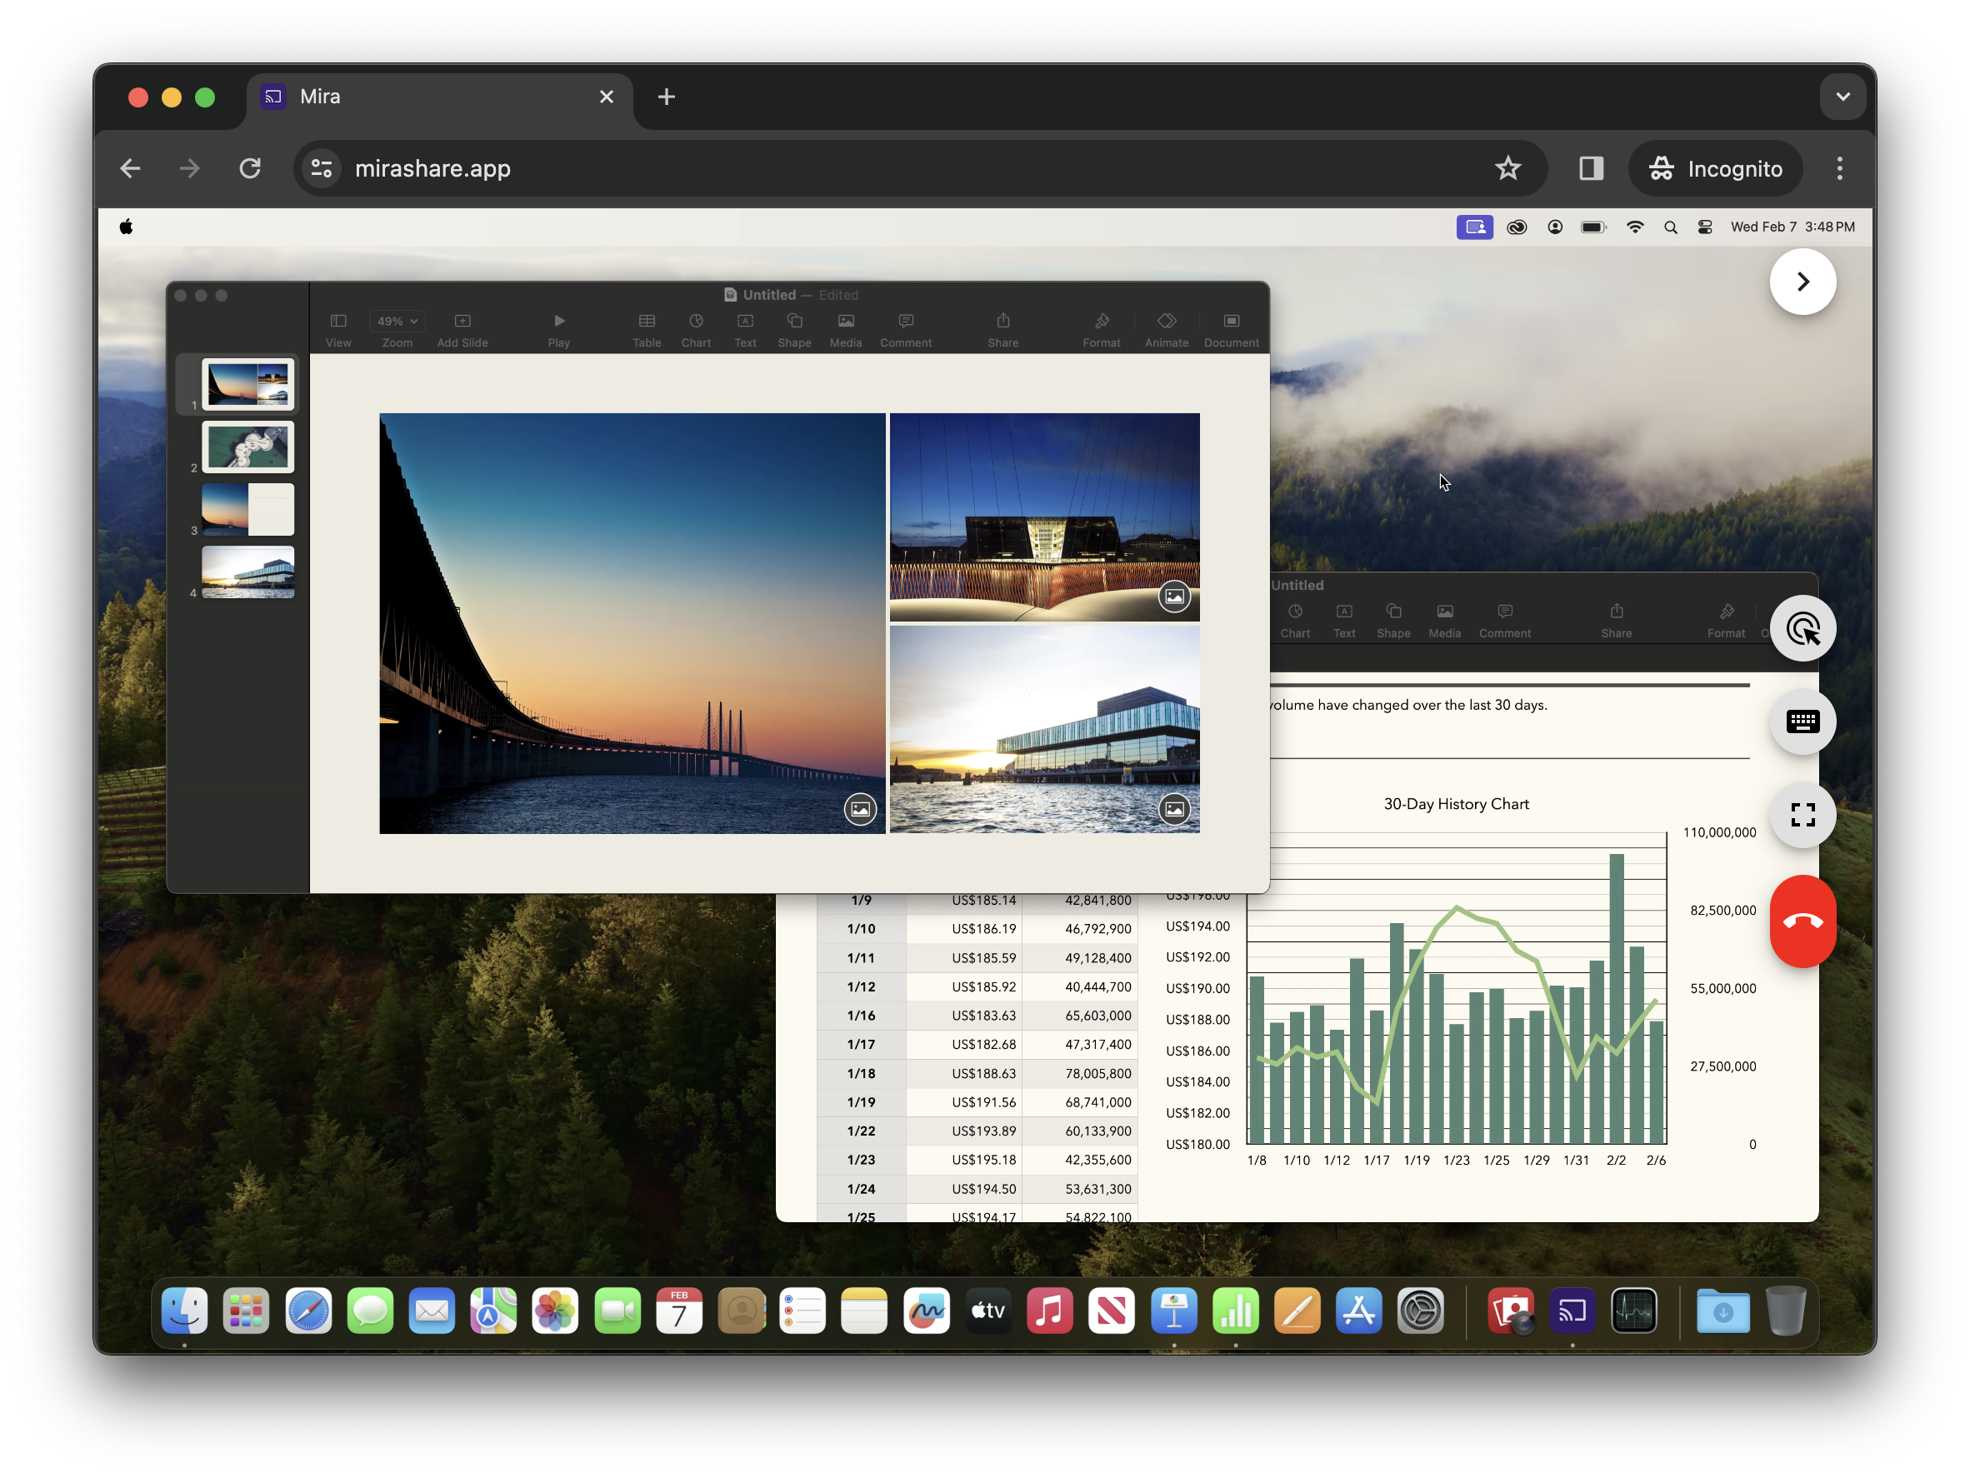
Task: Click the 30-Day History Chart title
Action: [x=1456, y=804]
